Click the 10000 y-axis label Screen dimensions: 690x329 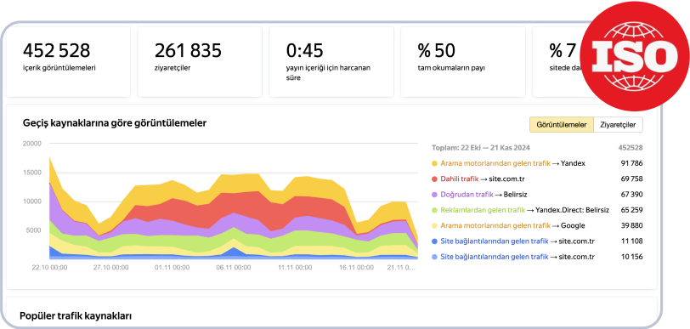point(31,201)
